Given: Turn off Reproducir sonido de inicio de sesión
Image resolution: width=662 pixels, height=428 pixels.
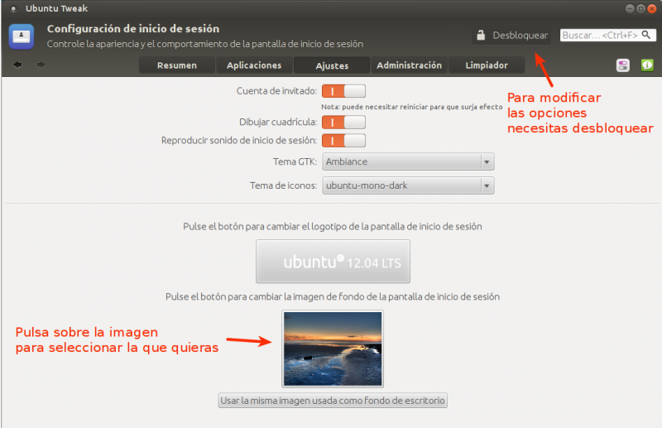Looking at the screenshot, I should [x=343, y=141].
